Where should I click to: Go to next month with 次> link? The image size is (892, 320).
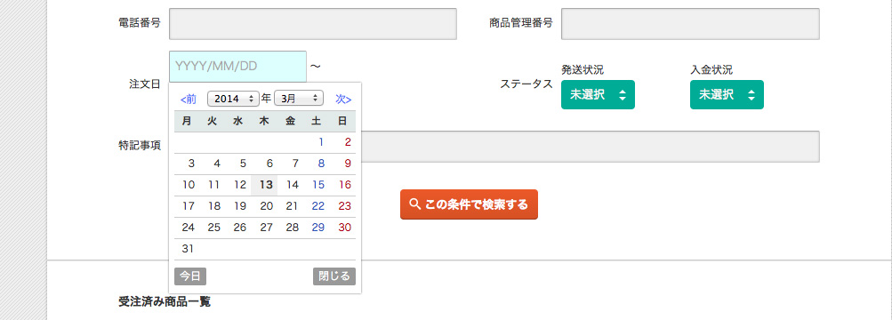(x=343, y=99)
